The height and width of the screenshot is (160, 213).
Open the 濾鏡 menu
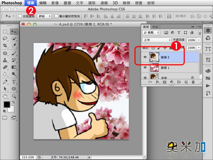coord(104,3)
